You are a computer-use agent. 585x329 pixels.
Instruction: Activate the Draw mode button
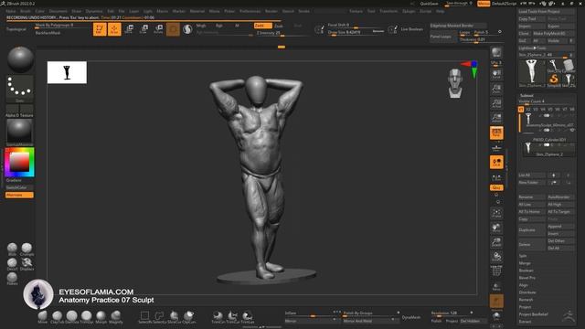[x=114, y=29]
